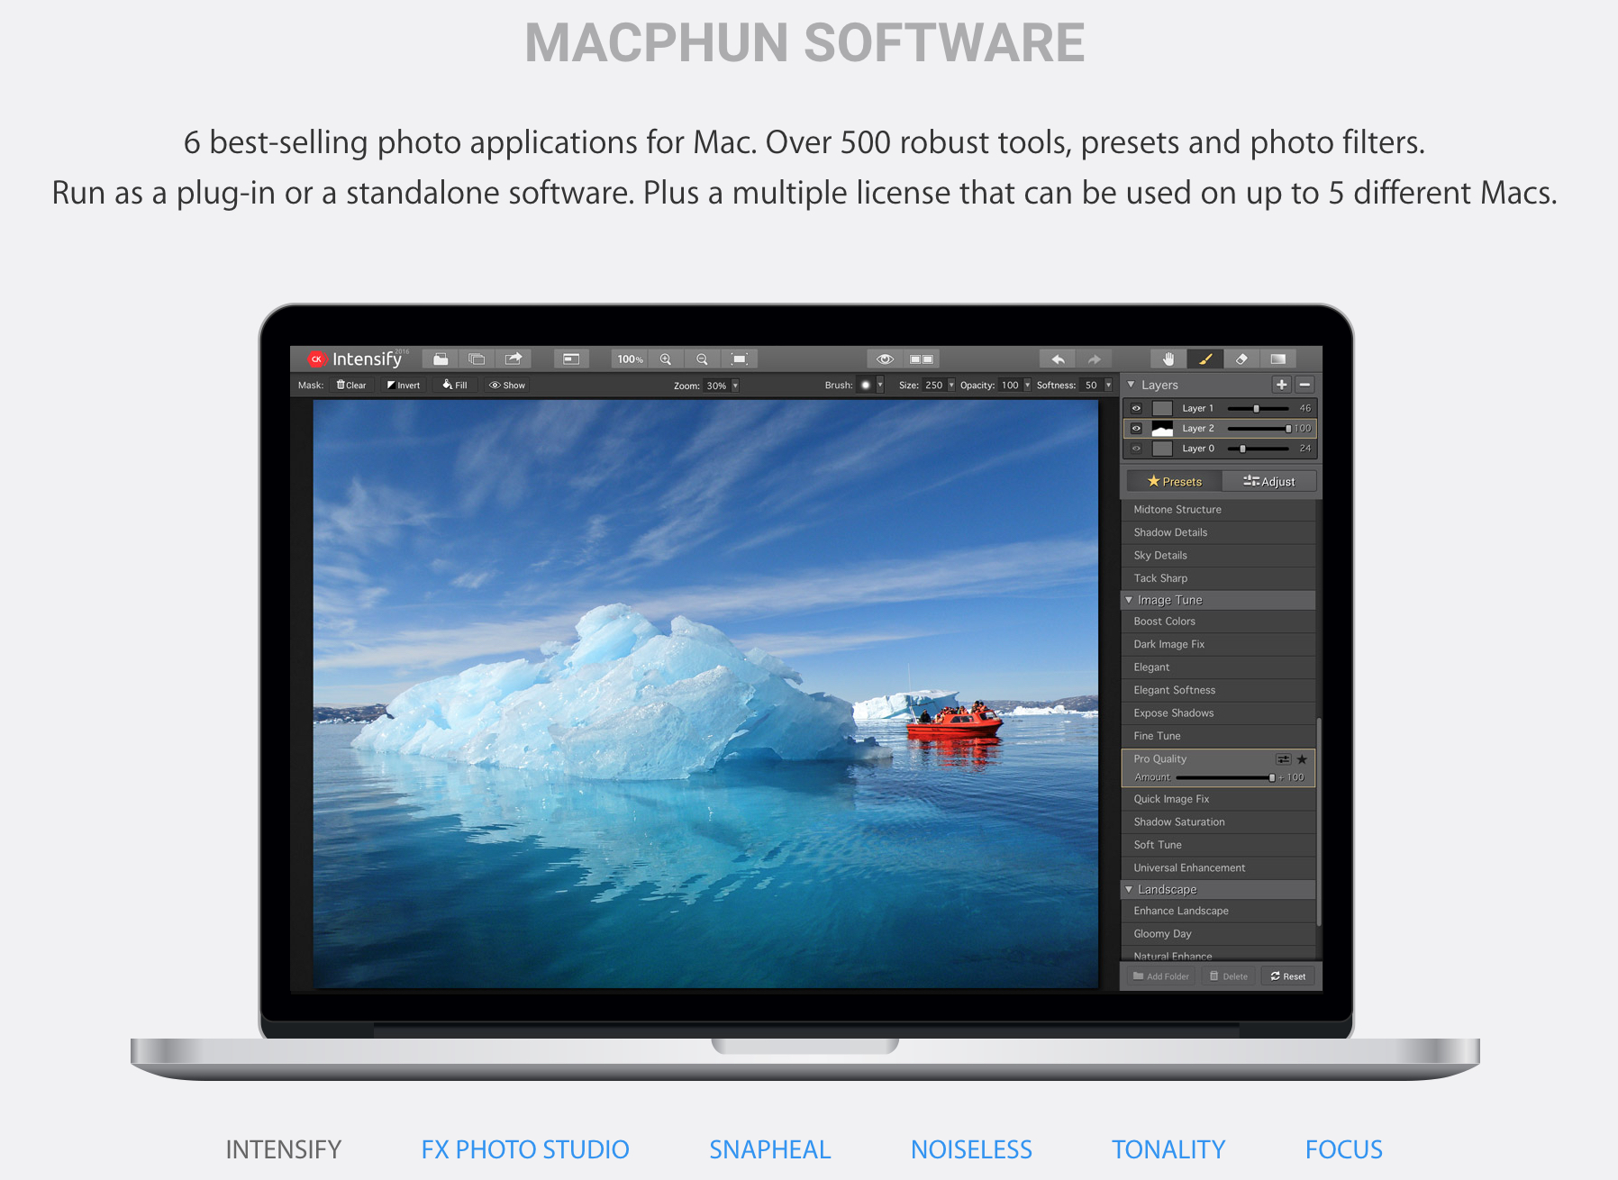Click Layer 1 thumbnail

point(1162,408)
